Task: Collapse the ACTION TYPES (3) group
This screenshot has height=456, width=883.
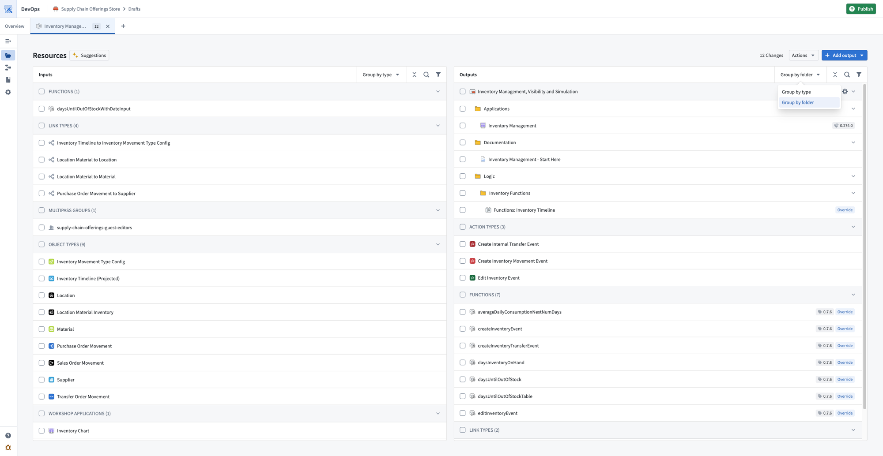Action: click(x=853, y=227)
